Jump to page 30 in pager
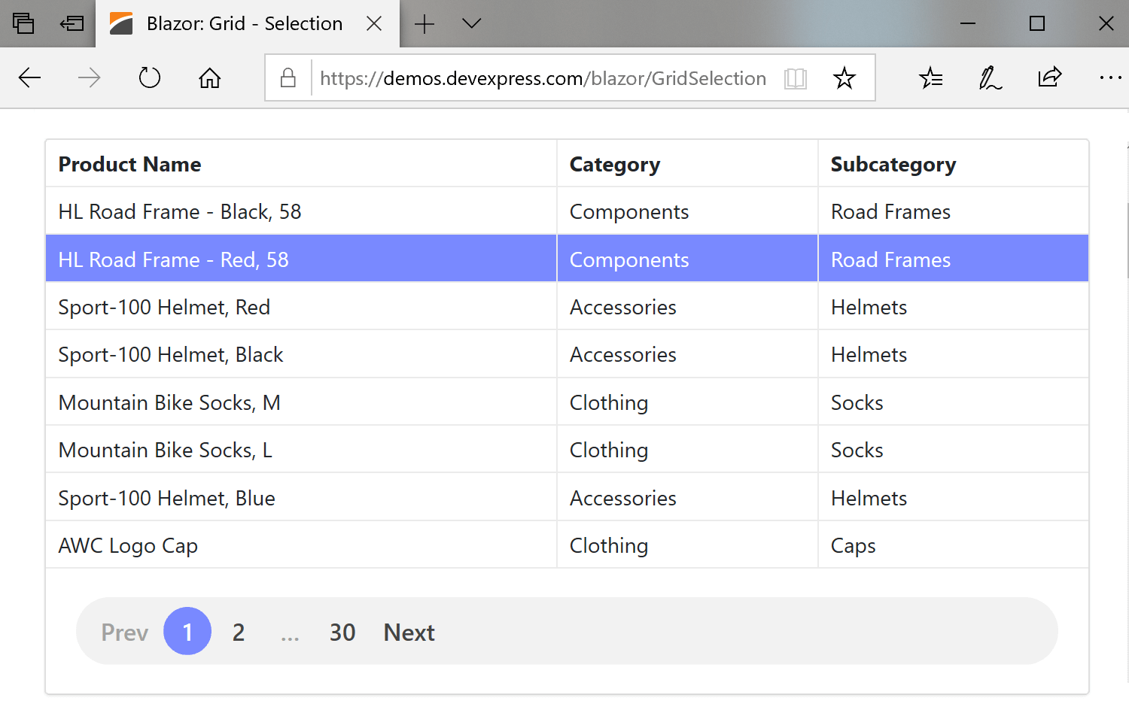Viewport: 1129px width, 716px height. coord(342,633)
